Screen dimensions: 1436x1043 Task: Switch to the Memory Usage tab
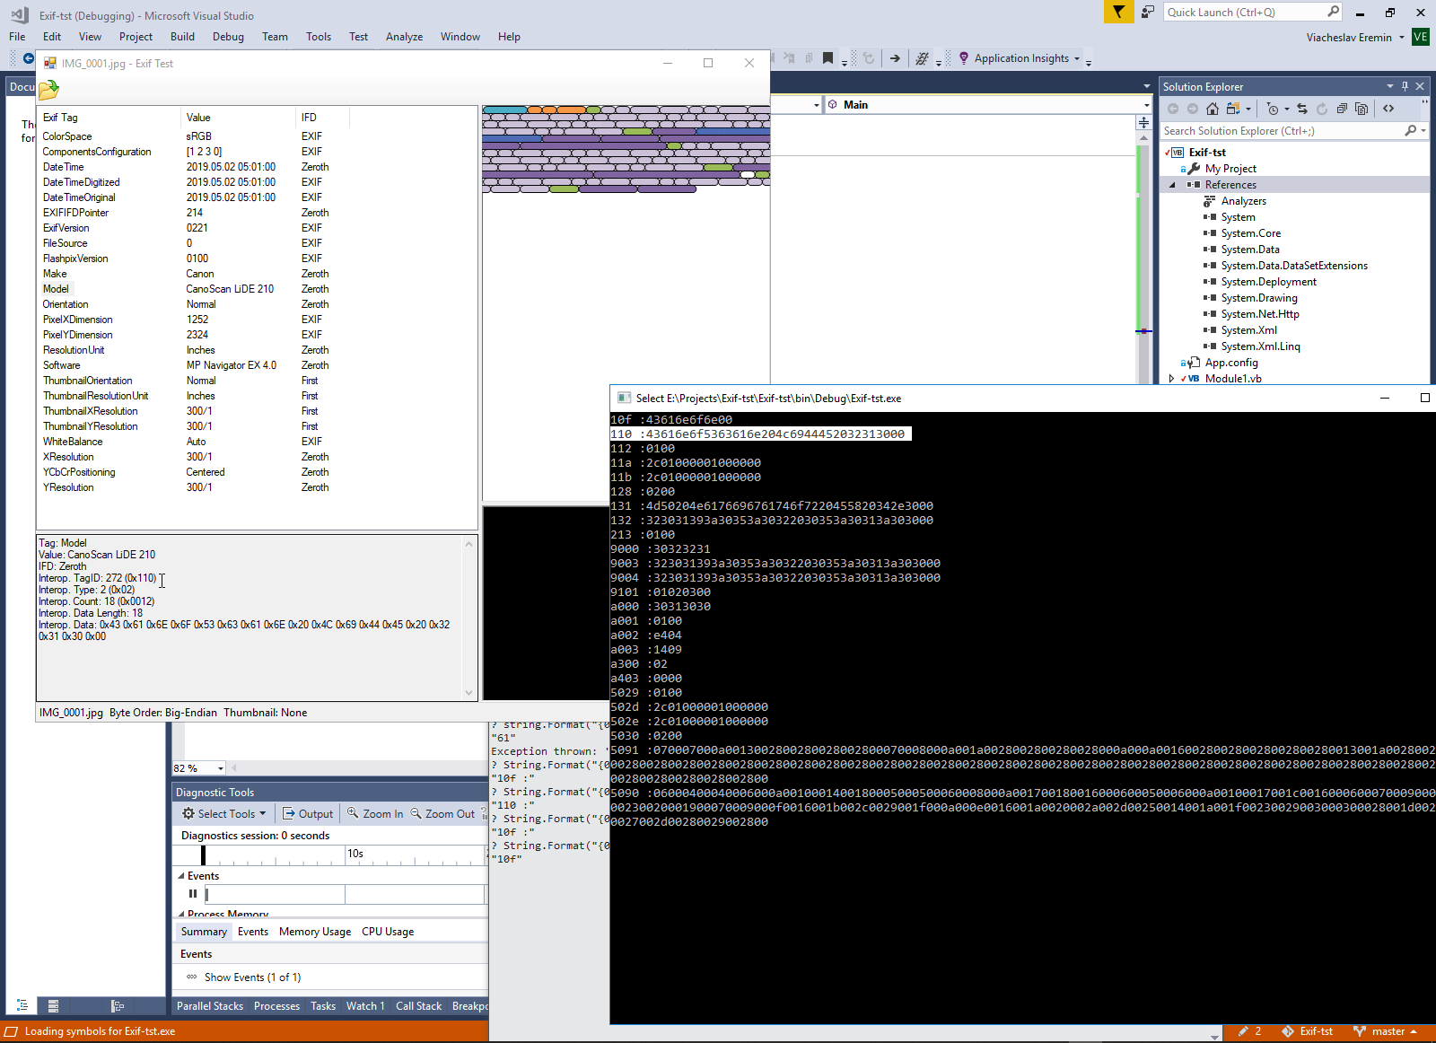click(x=315, y=932)
